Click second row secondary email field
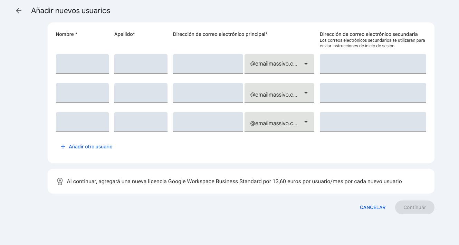Viewport: 459px width, 245px height. click(373, 93)
